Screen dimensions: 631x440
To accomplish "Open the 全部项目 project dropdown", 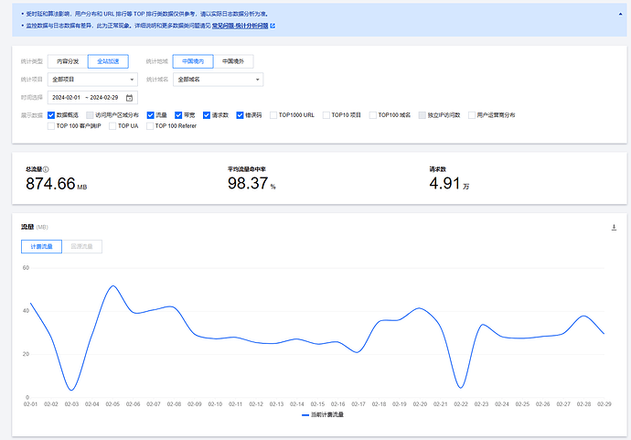I will point(92,80).
